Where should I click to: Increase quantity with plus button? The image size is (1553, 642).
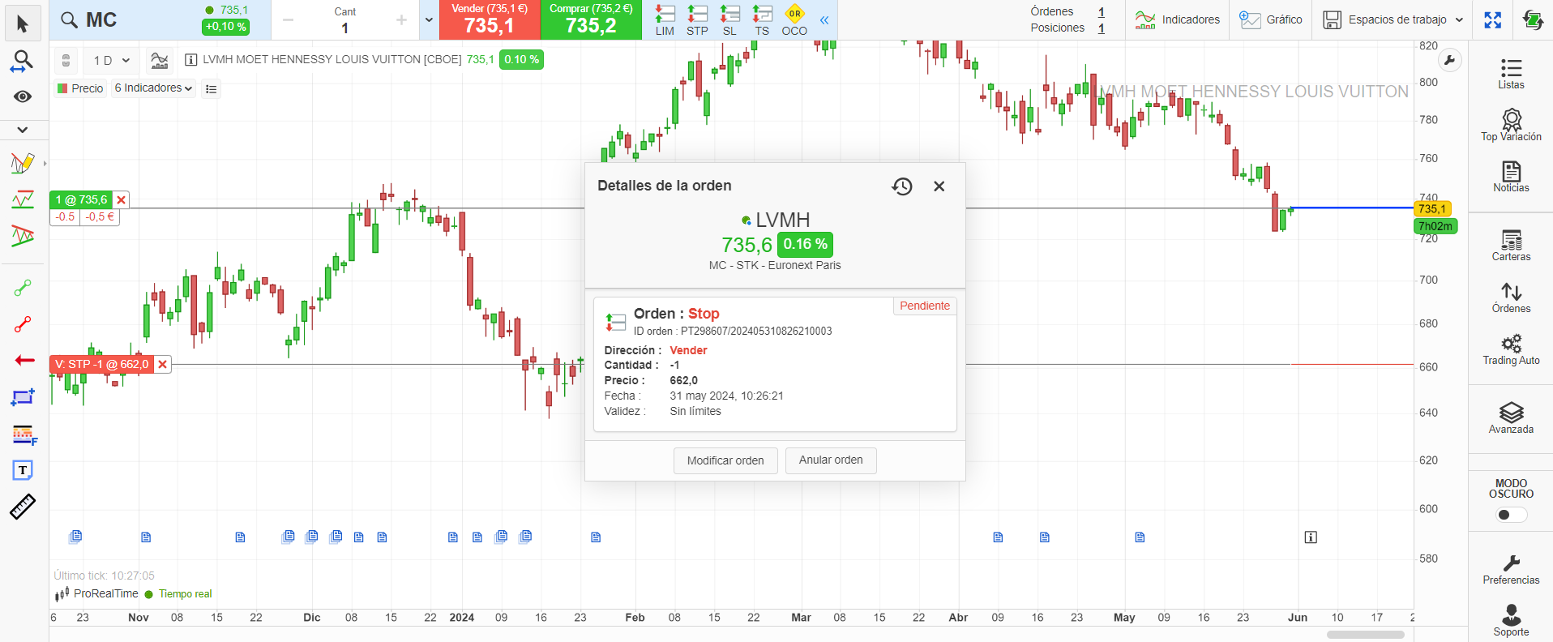[401, 20]
